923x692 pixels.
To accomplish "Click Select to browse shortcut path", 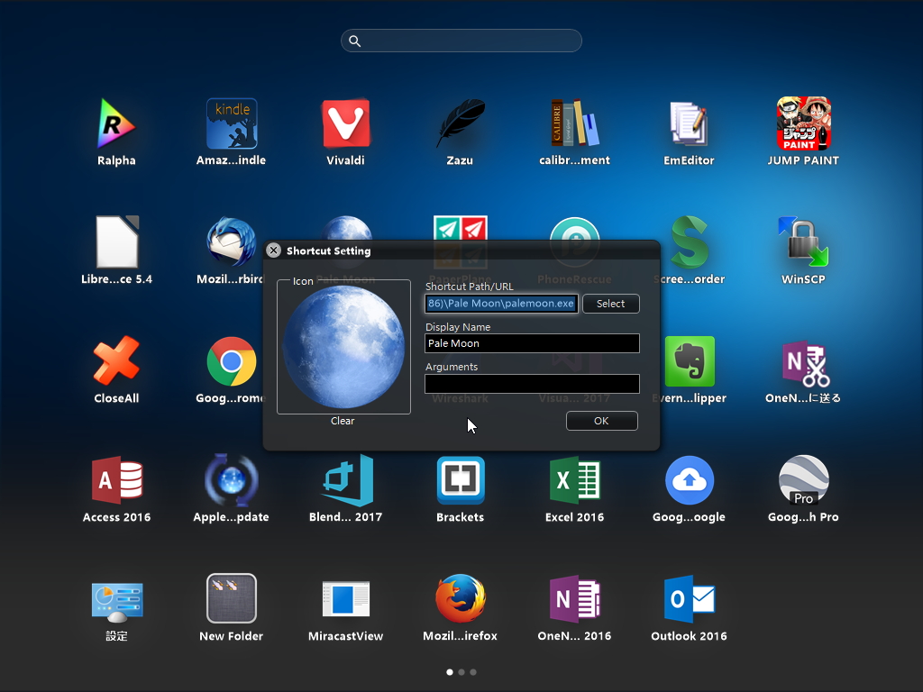I will click(x=610, y=304).
